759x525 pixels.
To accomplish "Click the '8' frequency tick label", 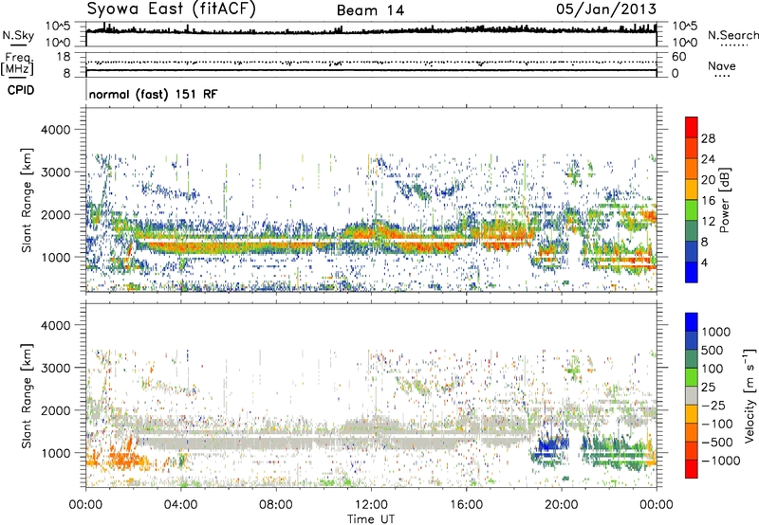I will pyautogui.click(x=66, y=74).
